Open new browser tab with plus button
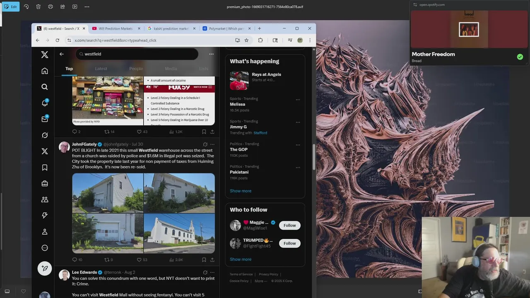This screenshot has width=530, height=298. 259,29
